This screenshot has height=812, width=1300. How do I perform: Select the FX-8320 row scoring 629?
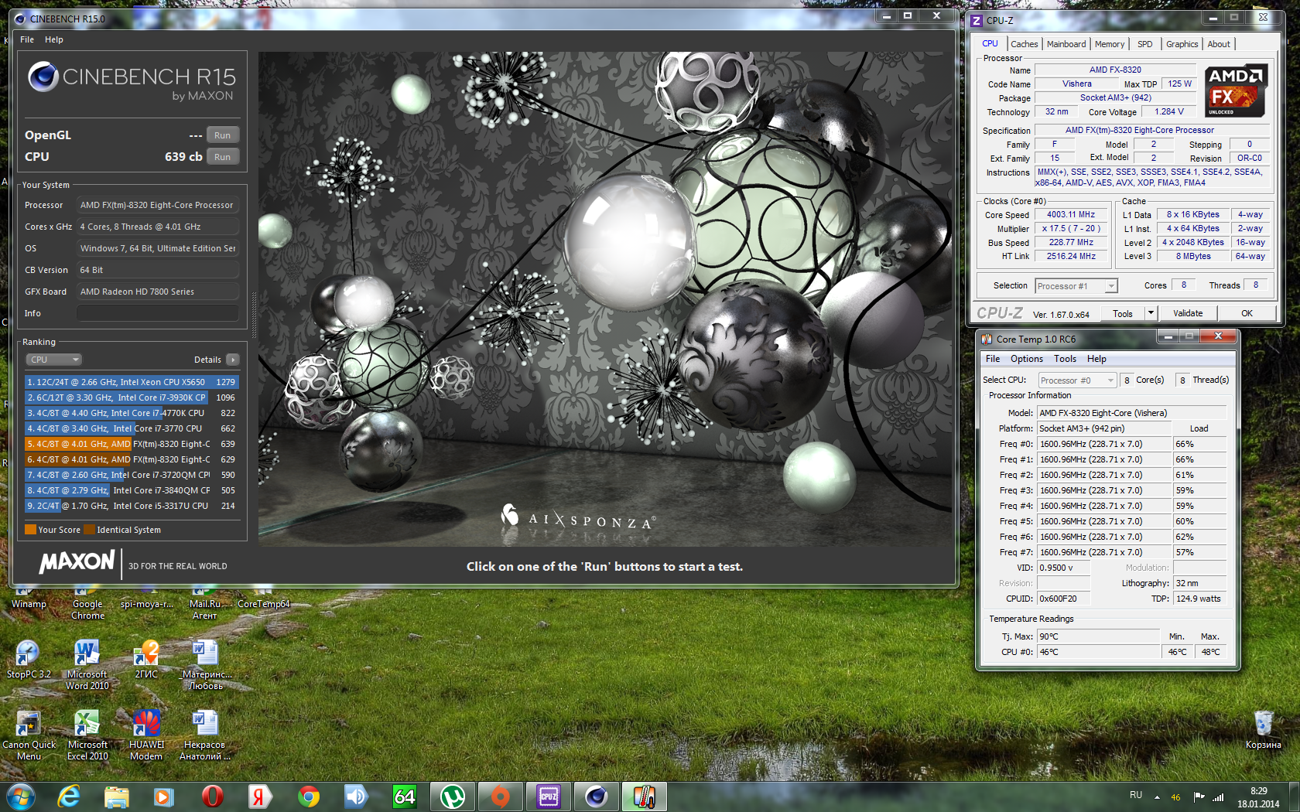(132, 459)
